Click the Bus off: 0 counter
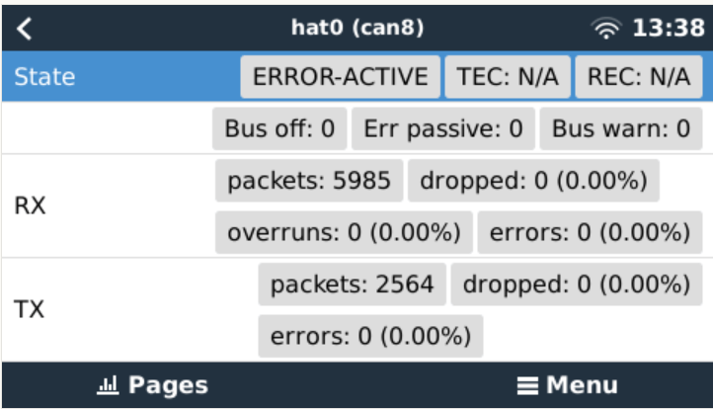Screen dimensions: 713x409 point(279,128)
